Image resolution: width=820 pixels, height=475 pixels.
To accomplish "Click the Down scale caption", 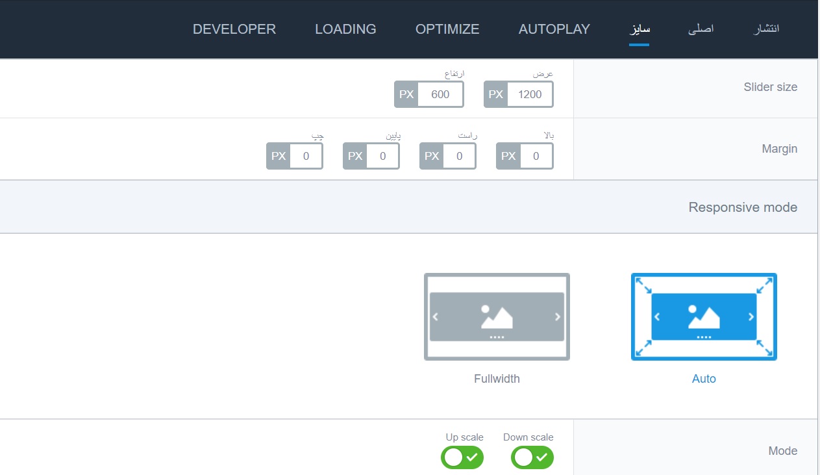I will [x=528, y=437].
